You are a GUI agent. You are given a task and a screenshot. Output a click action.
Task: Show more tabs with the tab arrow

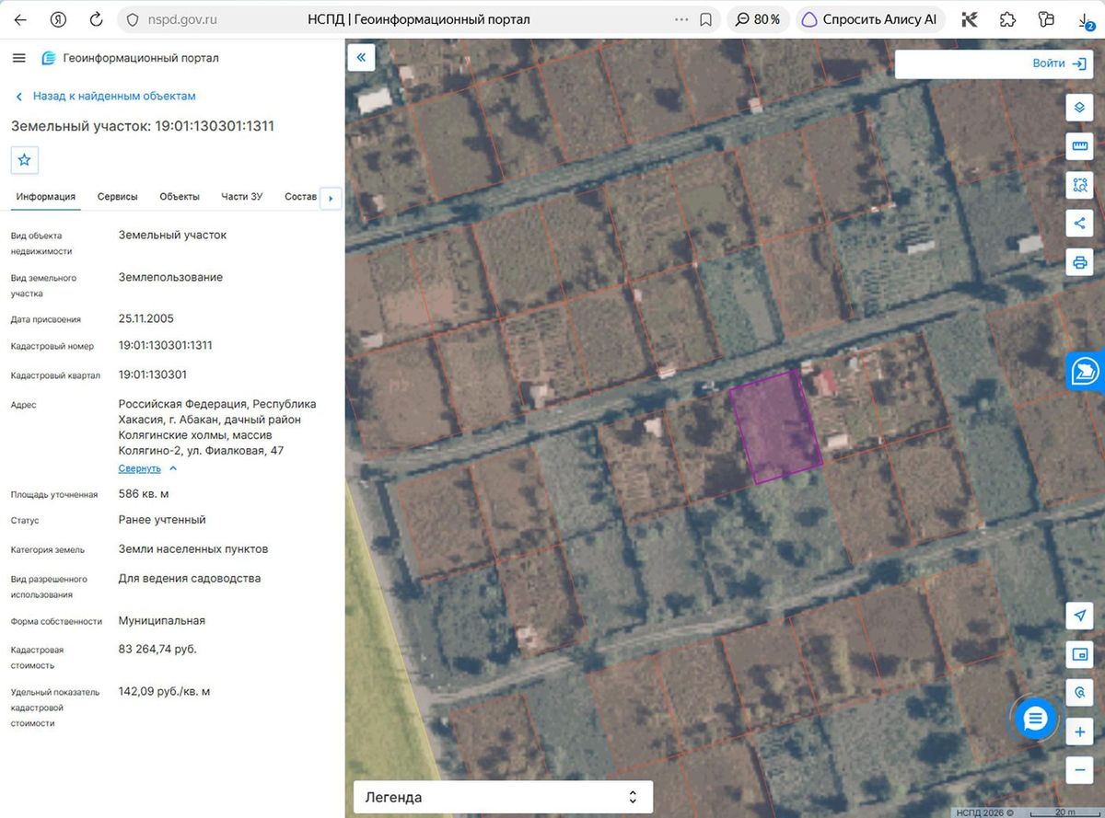331,198
